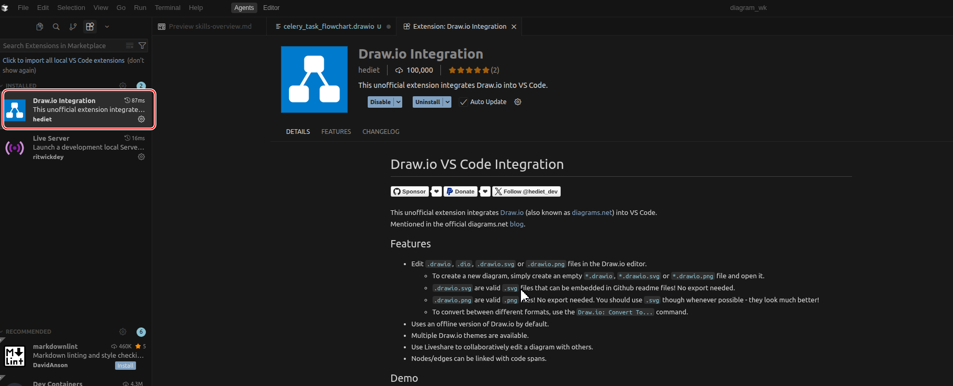Open the Source Control branch icon
The width and height of the screenshot is (953, 386).
pyautogui.click(x=73, y=27)
